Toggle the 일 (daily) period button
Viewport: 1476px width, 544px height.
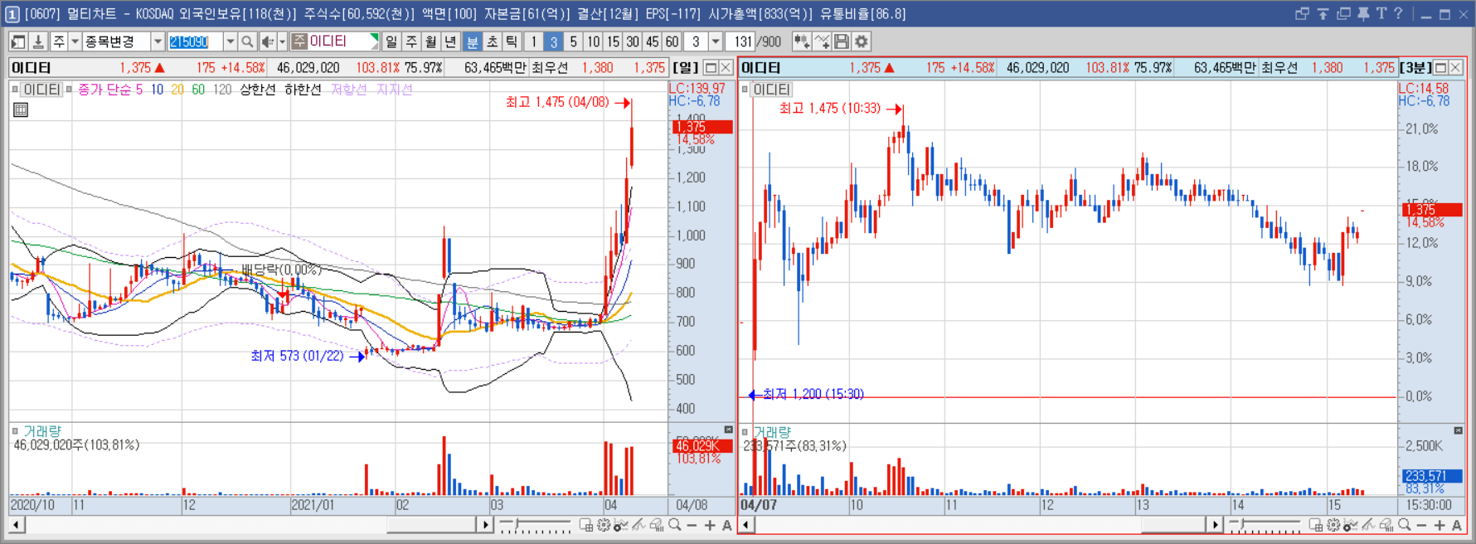click(391, 41)
